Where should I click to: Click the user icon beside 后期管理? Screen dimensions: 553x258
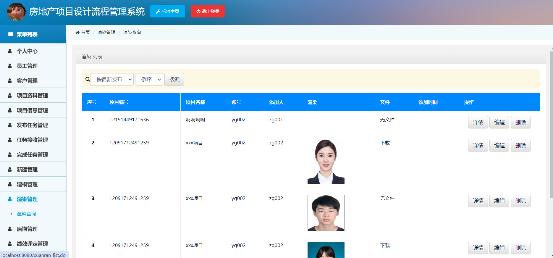point(10,229)
